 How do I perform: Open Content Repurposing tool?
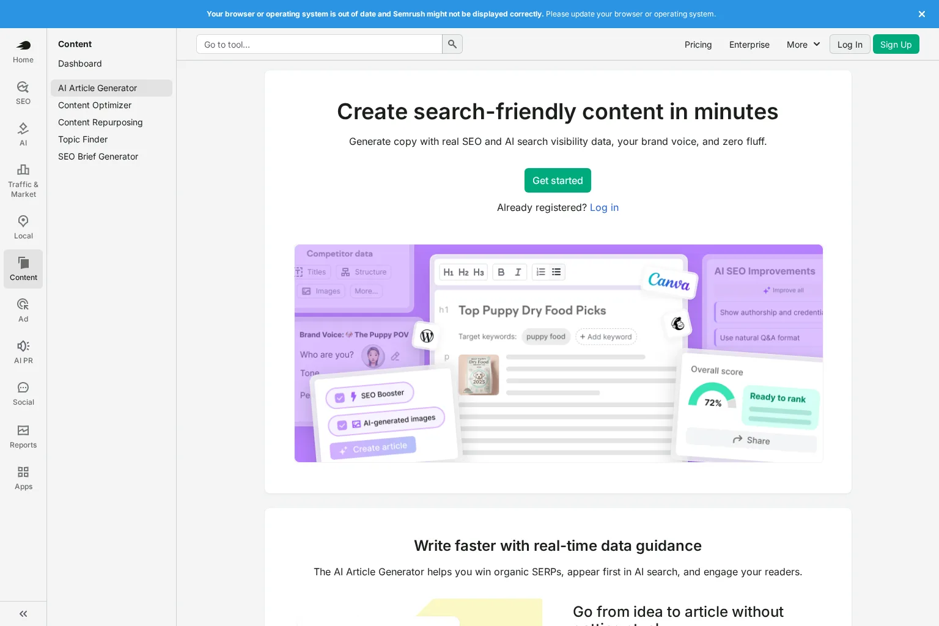[x=111, y=122]
